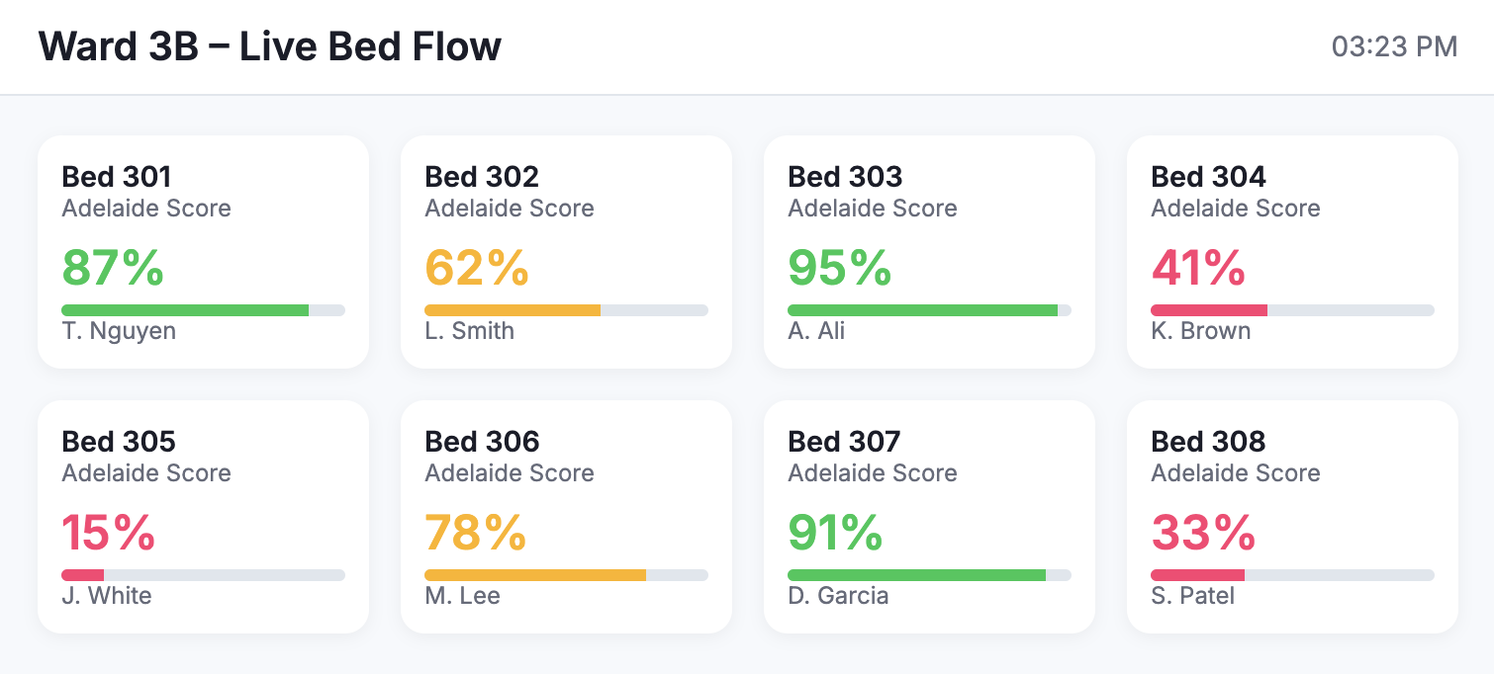Click patient name K. Brown
This screenshot has width=1494, height=674.
coord(1200,331)
